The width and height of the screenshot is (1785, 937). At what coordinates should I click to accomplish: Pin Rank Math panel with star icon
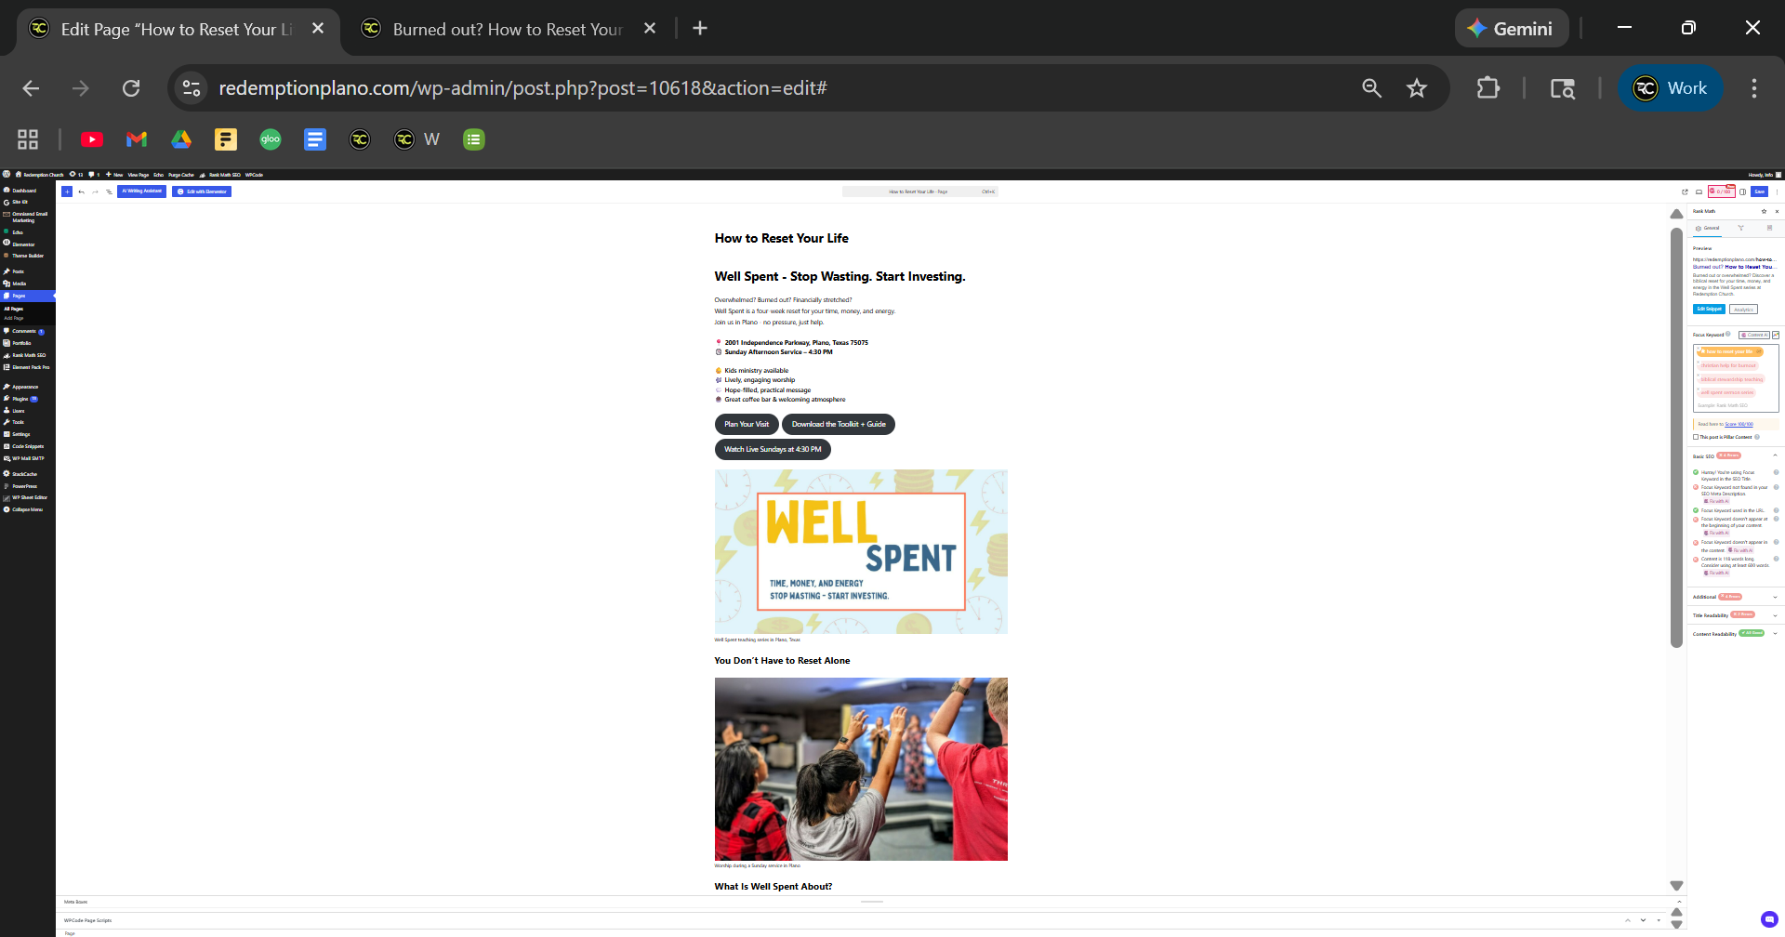click(1764, 211)
